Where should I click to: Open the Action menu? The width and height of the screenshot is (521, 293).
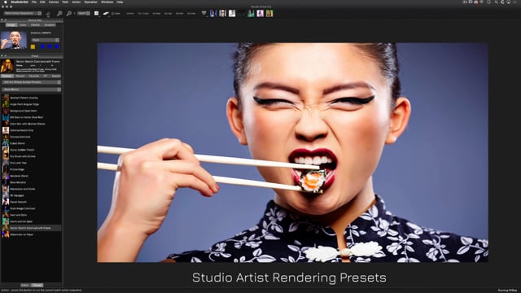tap(77, 2)
